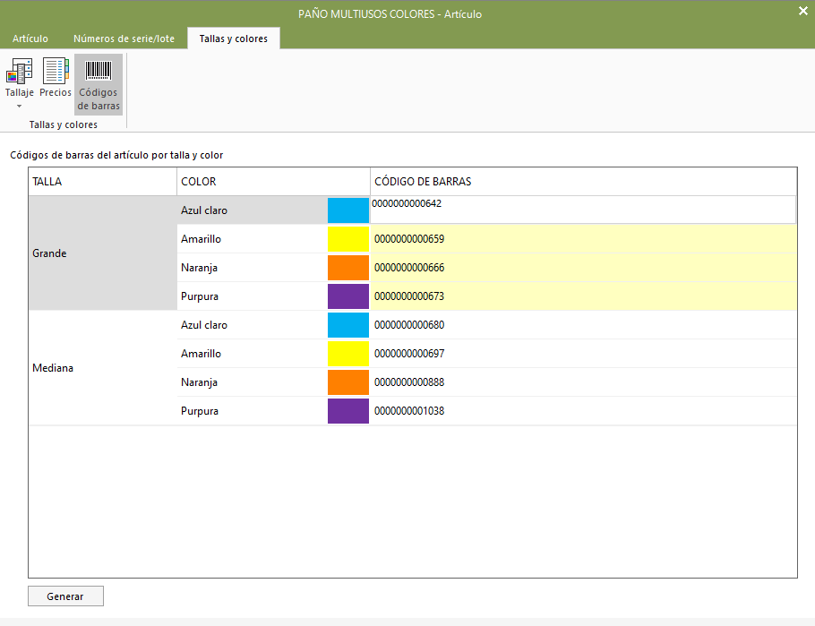The width and height of the screenshot is (815, 626).
Task: Select barcode cell 0000000000659
Action: [x=584, y=238]
